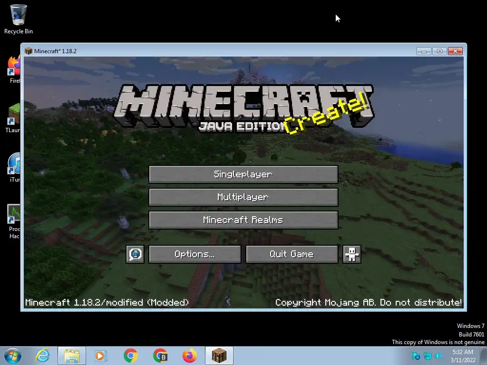Open the Recycle Bin desktop icon
This screenshot has height=365, width=487.
(x=19, y=19)
